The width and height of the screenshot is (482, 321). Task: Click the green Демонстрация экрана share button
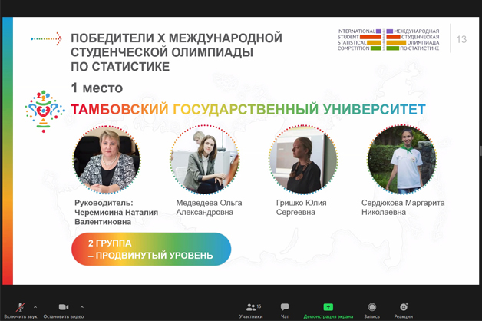328,310
